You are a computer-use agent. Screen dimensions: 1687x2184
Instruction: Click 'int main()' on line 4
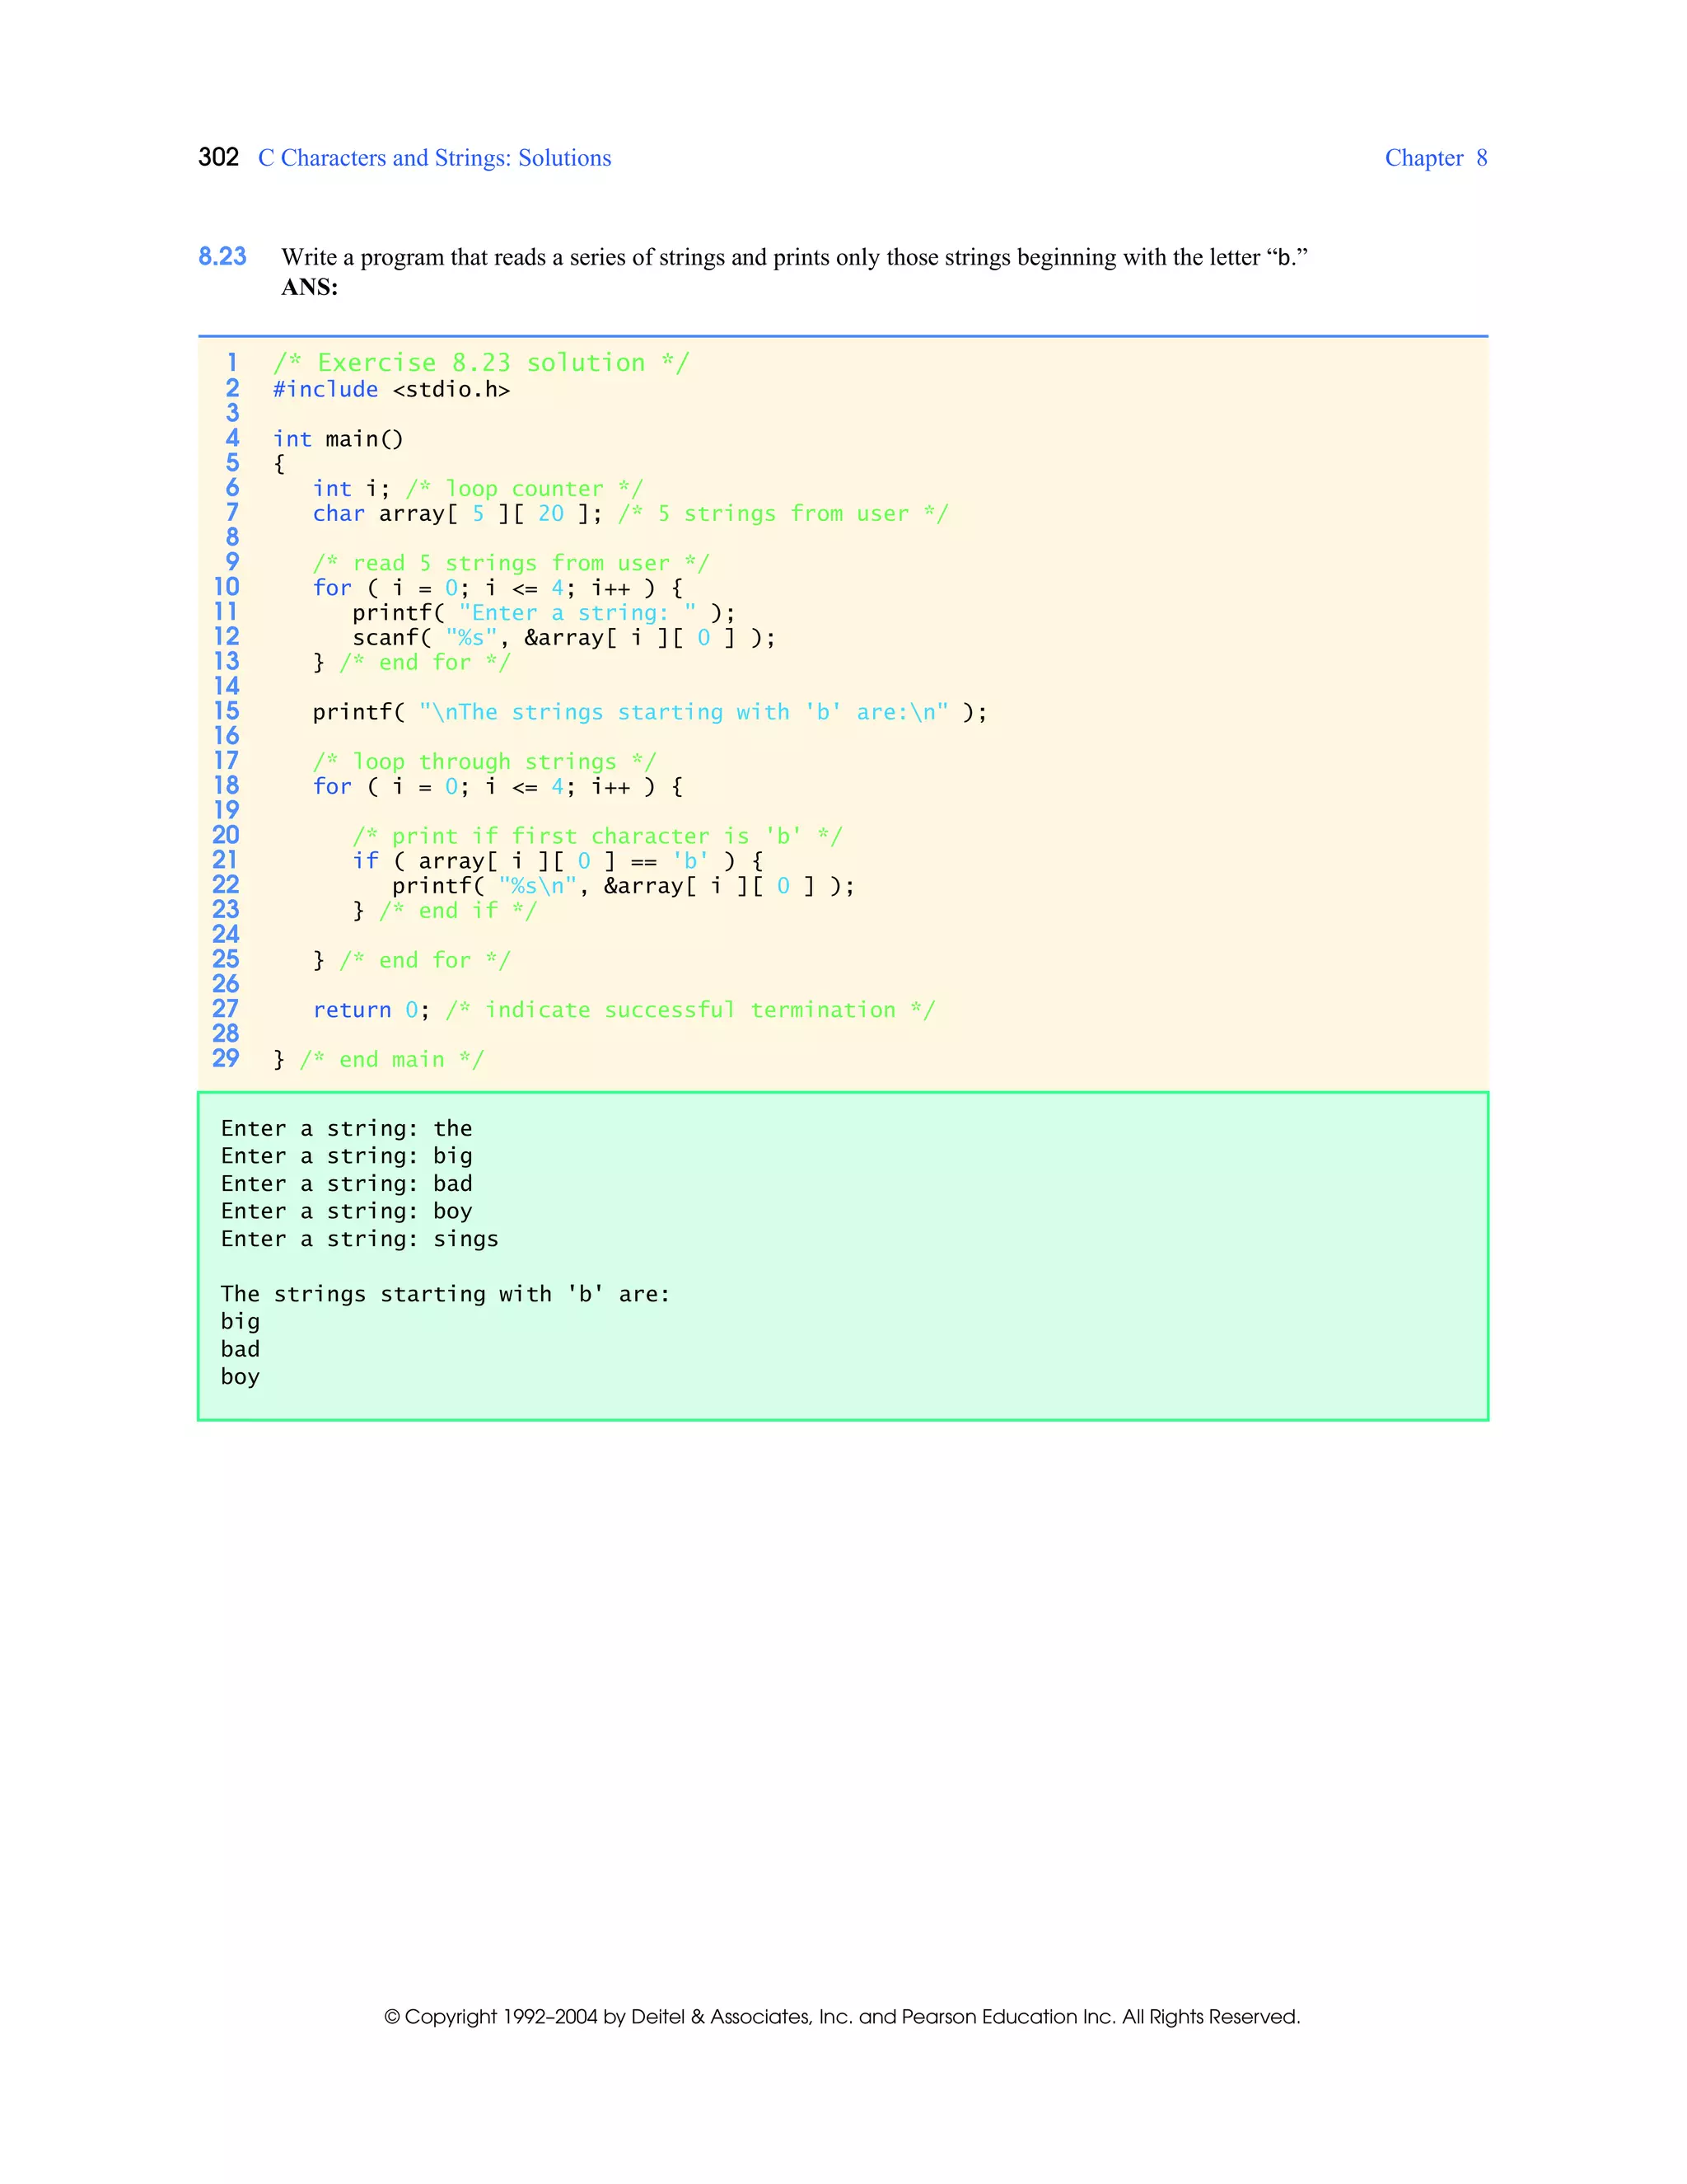pos(338,439)
